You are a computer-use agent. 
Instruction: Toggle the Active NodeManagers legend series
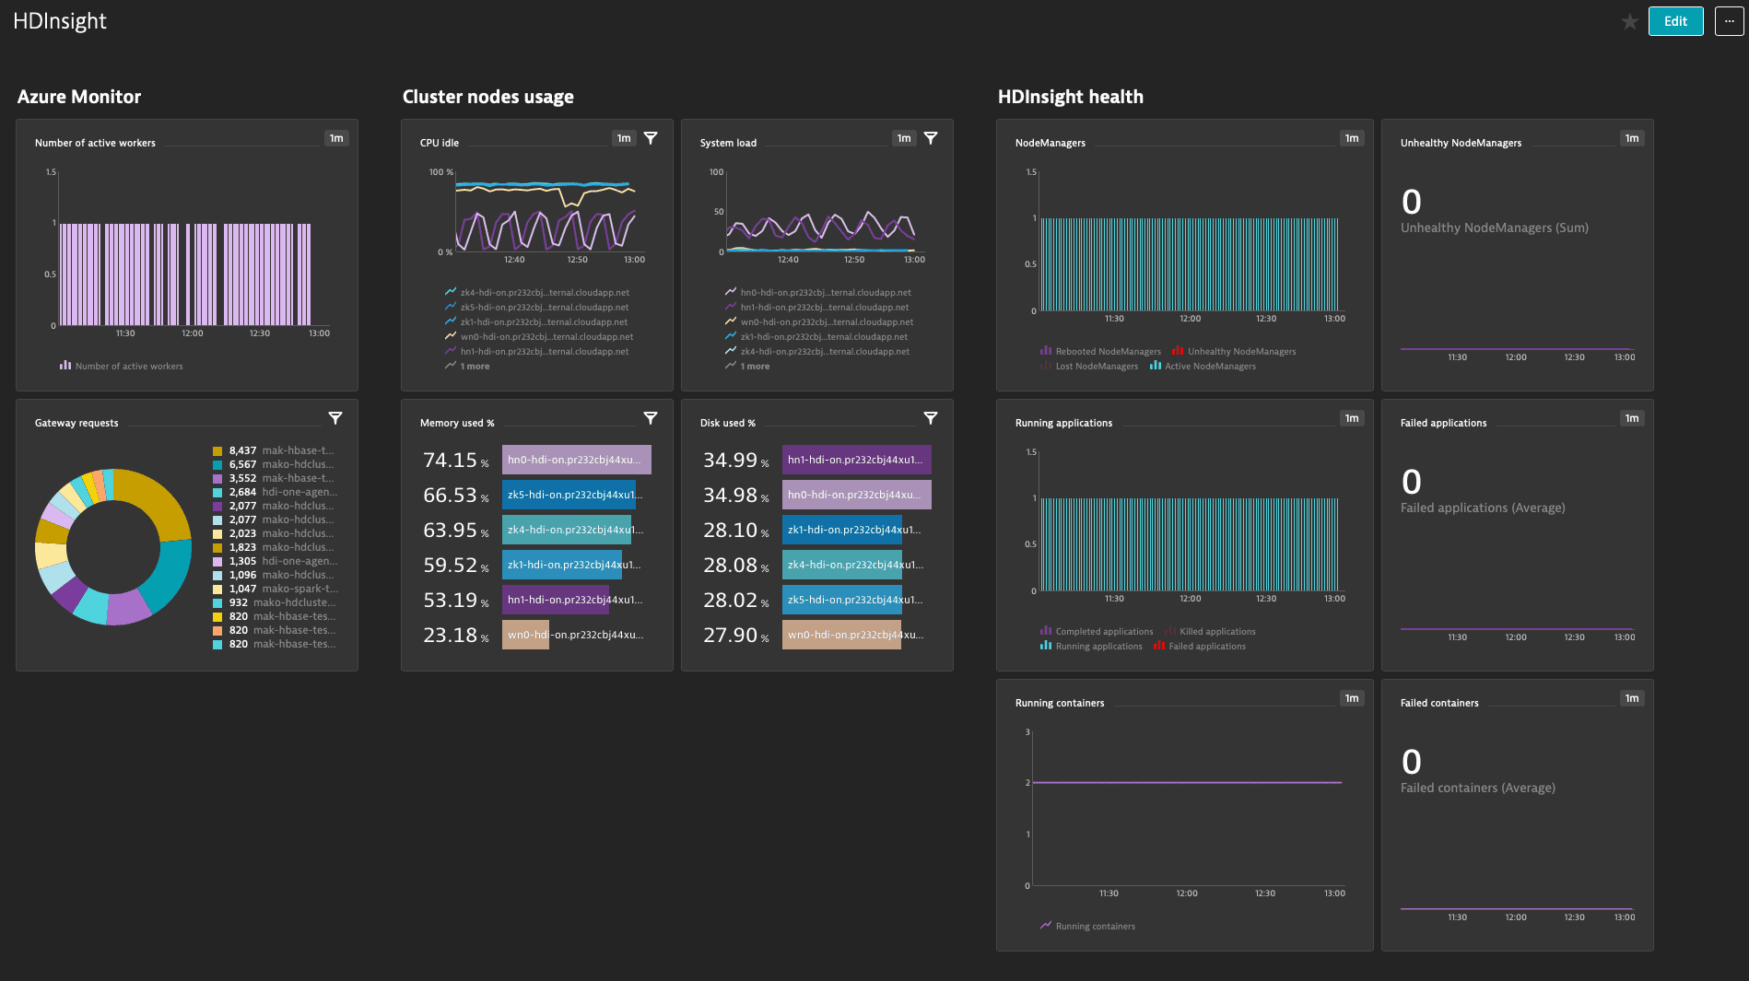[1202, 366]
